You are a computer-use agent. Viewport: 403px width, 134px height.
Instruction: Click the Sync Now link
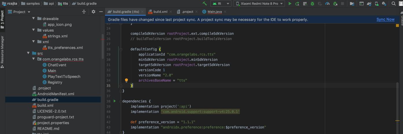coord(385,19)
